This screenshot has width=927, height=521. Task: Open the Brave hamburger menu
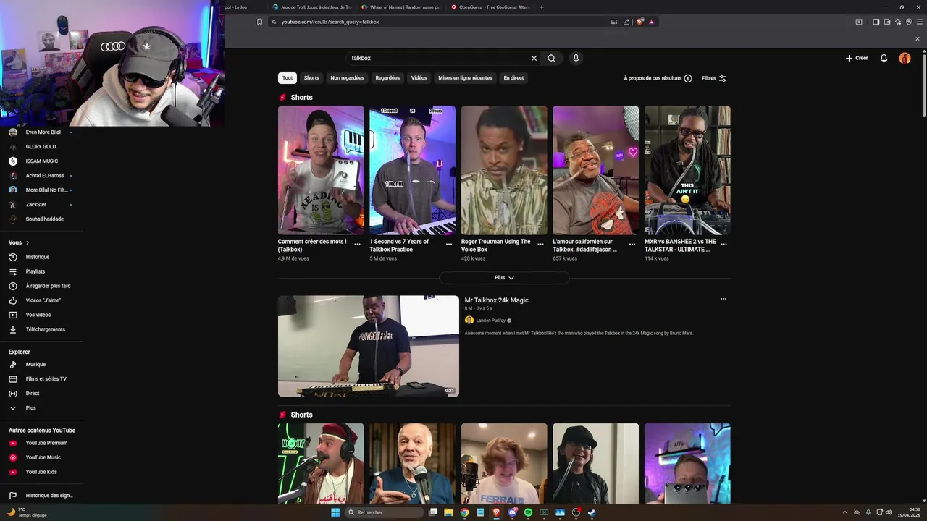point(918,22)
